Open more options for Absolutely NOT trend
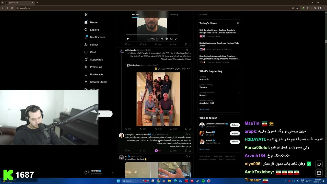 [x=239, y=101]
